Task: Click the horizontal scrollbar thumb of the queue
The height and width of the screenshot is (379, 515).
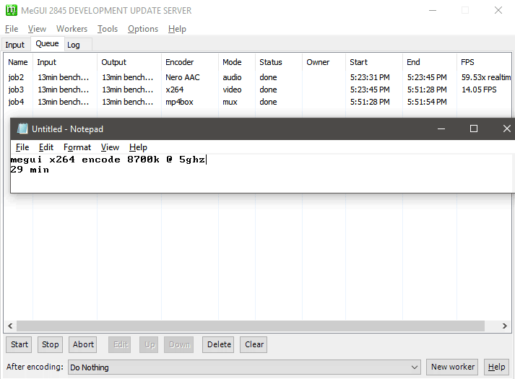Action: tap(251, 326)
